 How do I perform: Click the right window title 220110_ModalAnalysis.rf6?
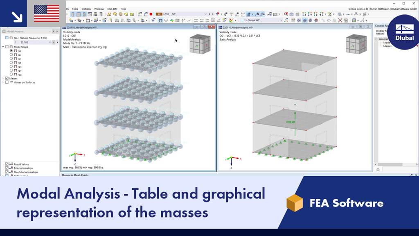point(238,27)
